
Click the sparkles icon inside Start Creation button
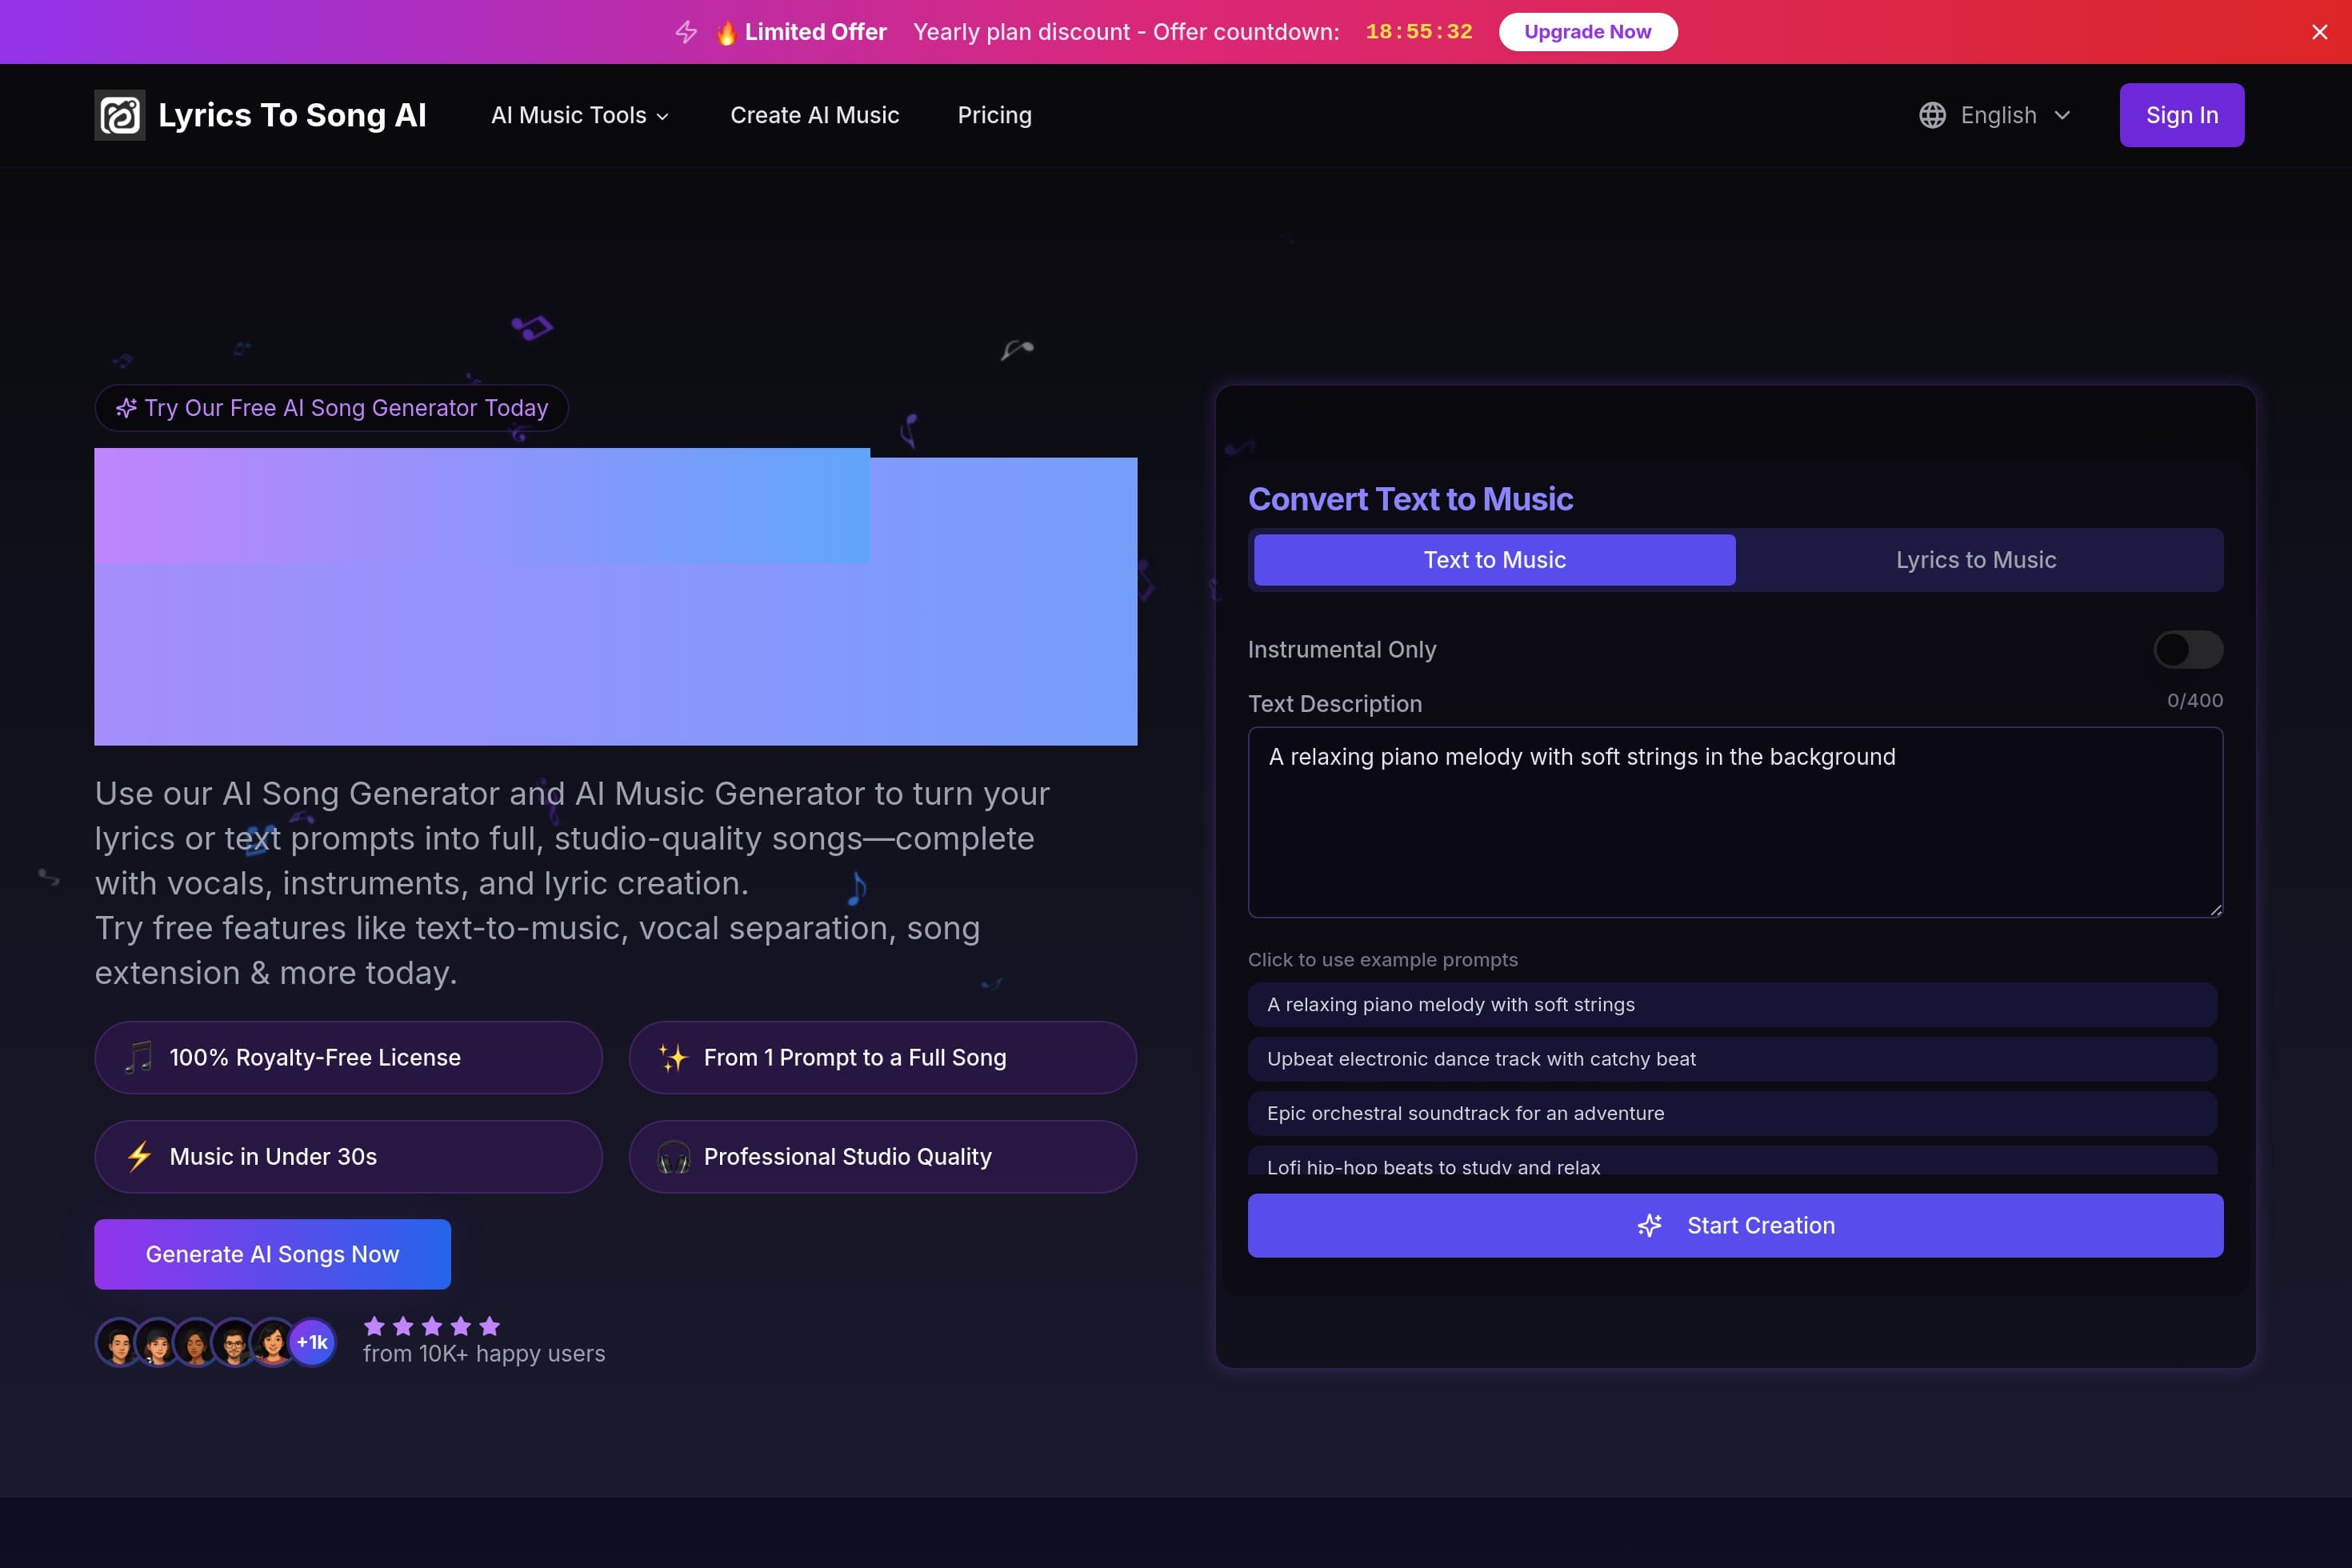pyautogui.click(x=1649, y=1225)
